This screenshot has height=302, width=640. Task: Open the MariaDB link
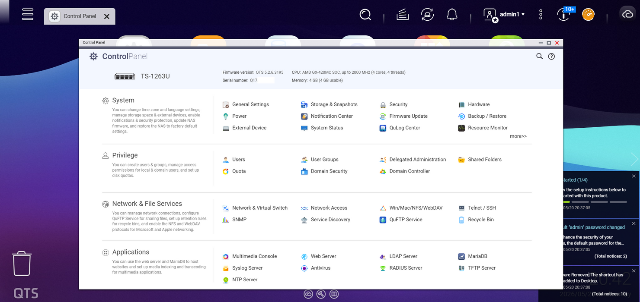(477, 256)
